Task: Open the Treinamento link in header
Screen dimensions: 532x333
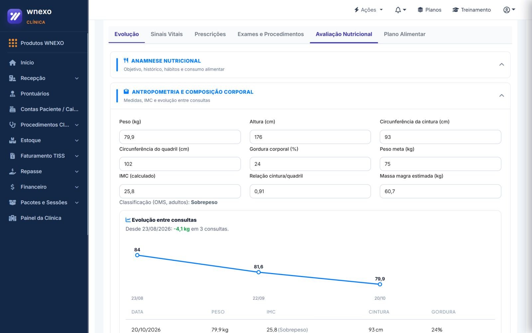Action: 471,10
